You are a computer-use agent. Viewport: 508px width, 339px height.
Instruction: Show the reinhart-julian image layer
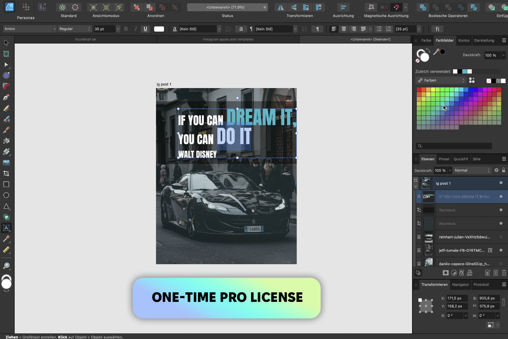501,237
